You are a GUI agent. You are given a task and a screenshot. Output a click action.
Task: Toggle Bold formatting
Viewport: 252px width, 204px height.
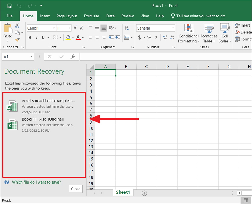point(30,38)
